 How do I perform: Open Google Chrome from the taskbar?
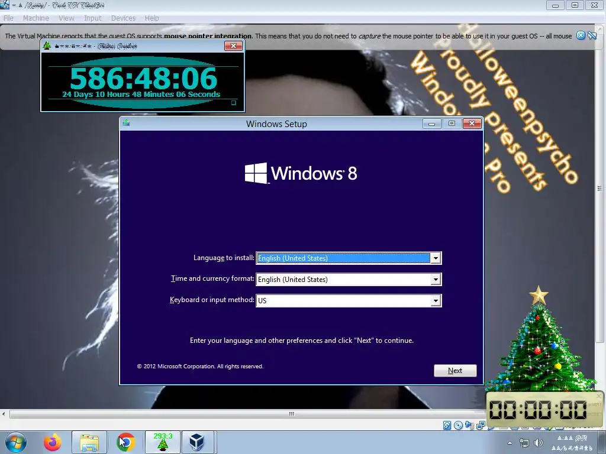click(x=125, y=442)
